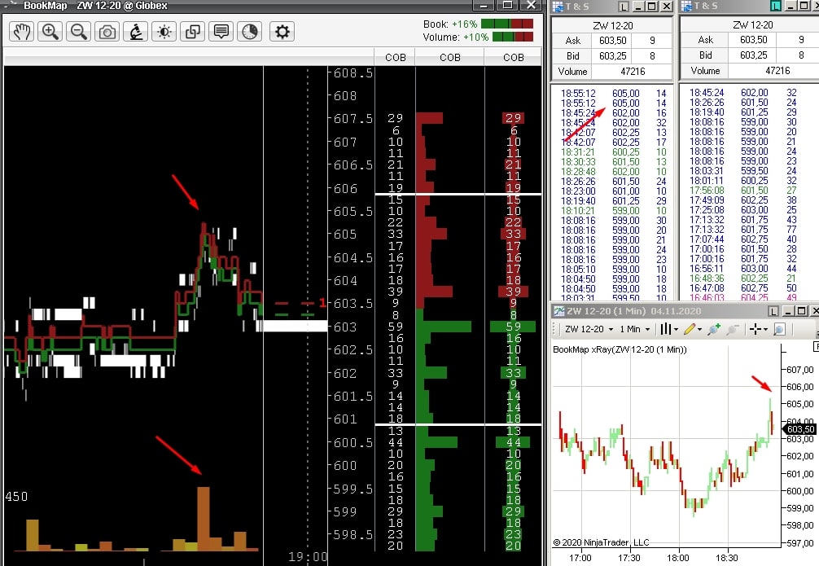Expand the crosshair cursor dropdown arrow
Screen dimensions: 819x566
coord(766,330)
